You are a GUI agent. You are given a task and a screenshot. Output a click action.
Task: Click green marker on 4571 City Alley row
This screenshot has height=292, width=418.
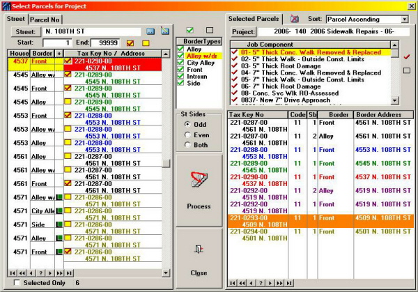[59, 210]
